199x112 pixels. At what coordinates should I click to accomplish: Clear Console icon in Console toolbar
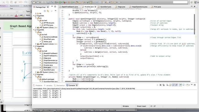click(x=167, y=85)
